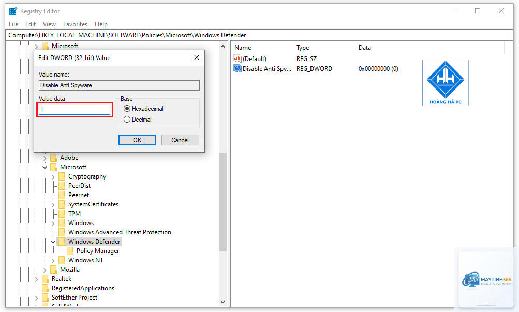Click the SoftEther Project folder icon
Viewport: 519px width, 312px height.
point(45,297)
